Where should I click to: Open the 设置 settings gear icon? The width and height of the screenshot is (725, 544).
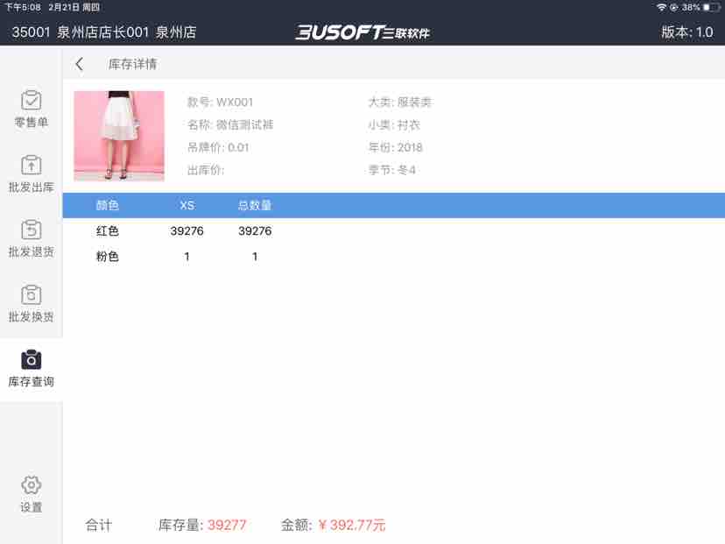point(31,485)
